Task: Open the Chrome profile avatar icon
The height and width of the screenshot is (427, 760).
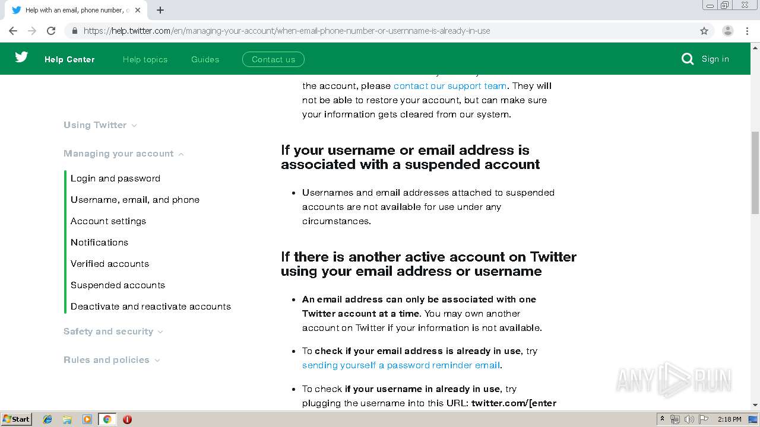Action: (x=727, y=31)
